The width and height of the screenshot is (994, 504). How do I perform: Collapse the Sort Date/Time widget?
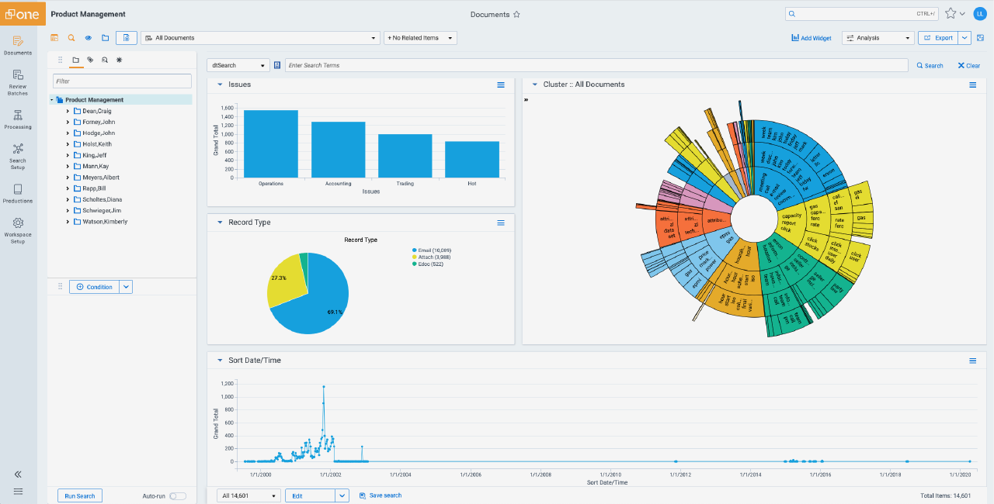coord(220,361)
